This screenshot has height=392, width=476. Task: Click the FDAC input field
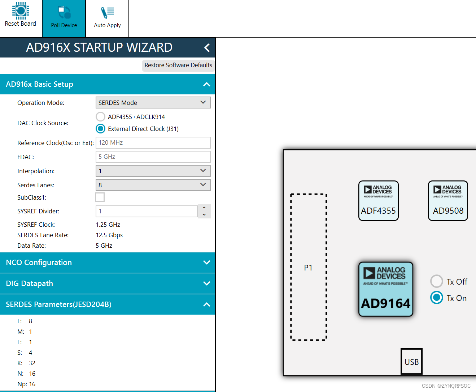click(x=153, y=157)
